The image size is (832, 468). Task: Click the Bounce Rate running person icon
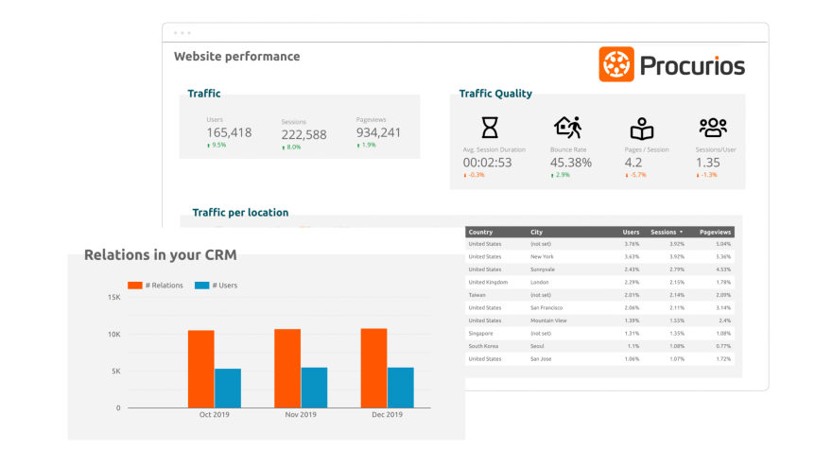click(567, 128)
